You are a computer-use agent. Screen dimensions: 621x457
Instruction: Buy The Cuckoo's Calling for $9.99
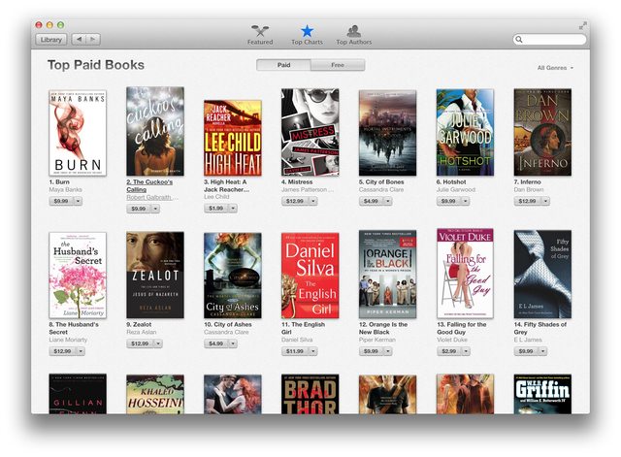pos(139,209)
